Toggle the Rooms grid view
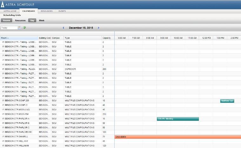The height and width of the screenshot is (148, 241). tap(7, 20)
